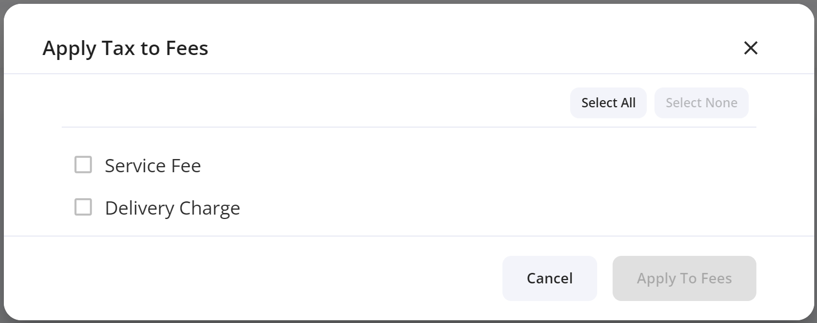Click the Select All button
817x323 pixels.
[608, 103]
